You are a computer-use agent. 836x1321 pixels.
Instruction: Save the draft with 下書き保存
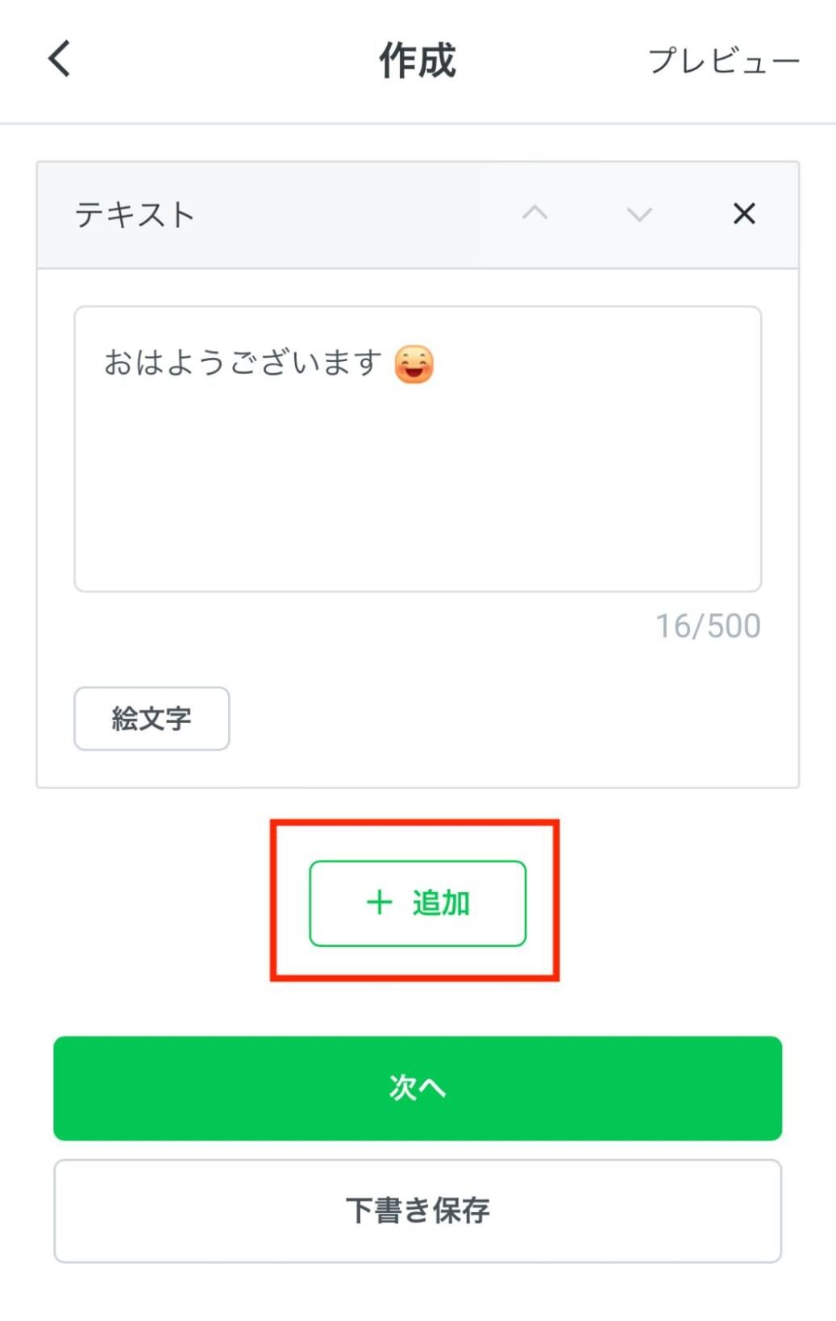(418, 1211)
